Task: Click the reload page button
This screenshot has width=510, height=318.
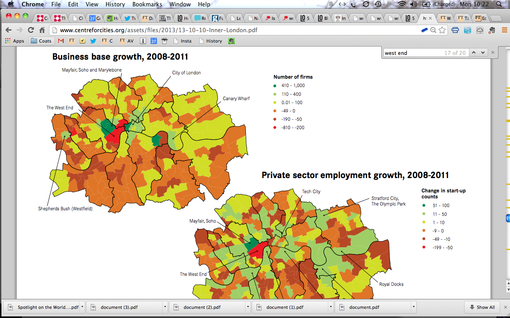Action: (x=31, y=30)
